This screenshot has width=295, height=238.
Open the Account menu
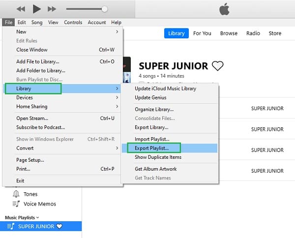click(x=97, y=23)
